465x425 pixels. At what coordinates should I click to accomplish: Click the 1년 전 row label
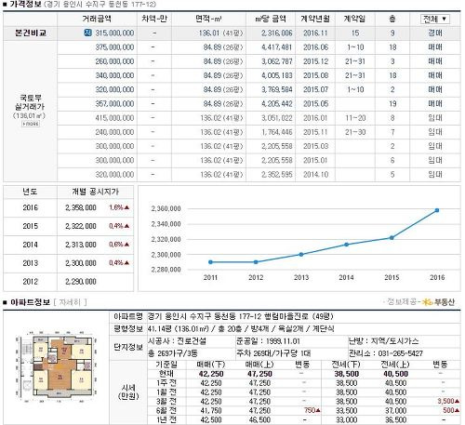coord(166,420)
